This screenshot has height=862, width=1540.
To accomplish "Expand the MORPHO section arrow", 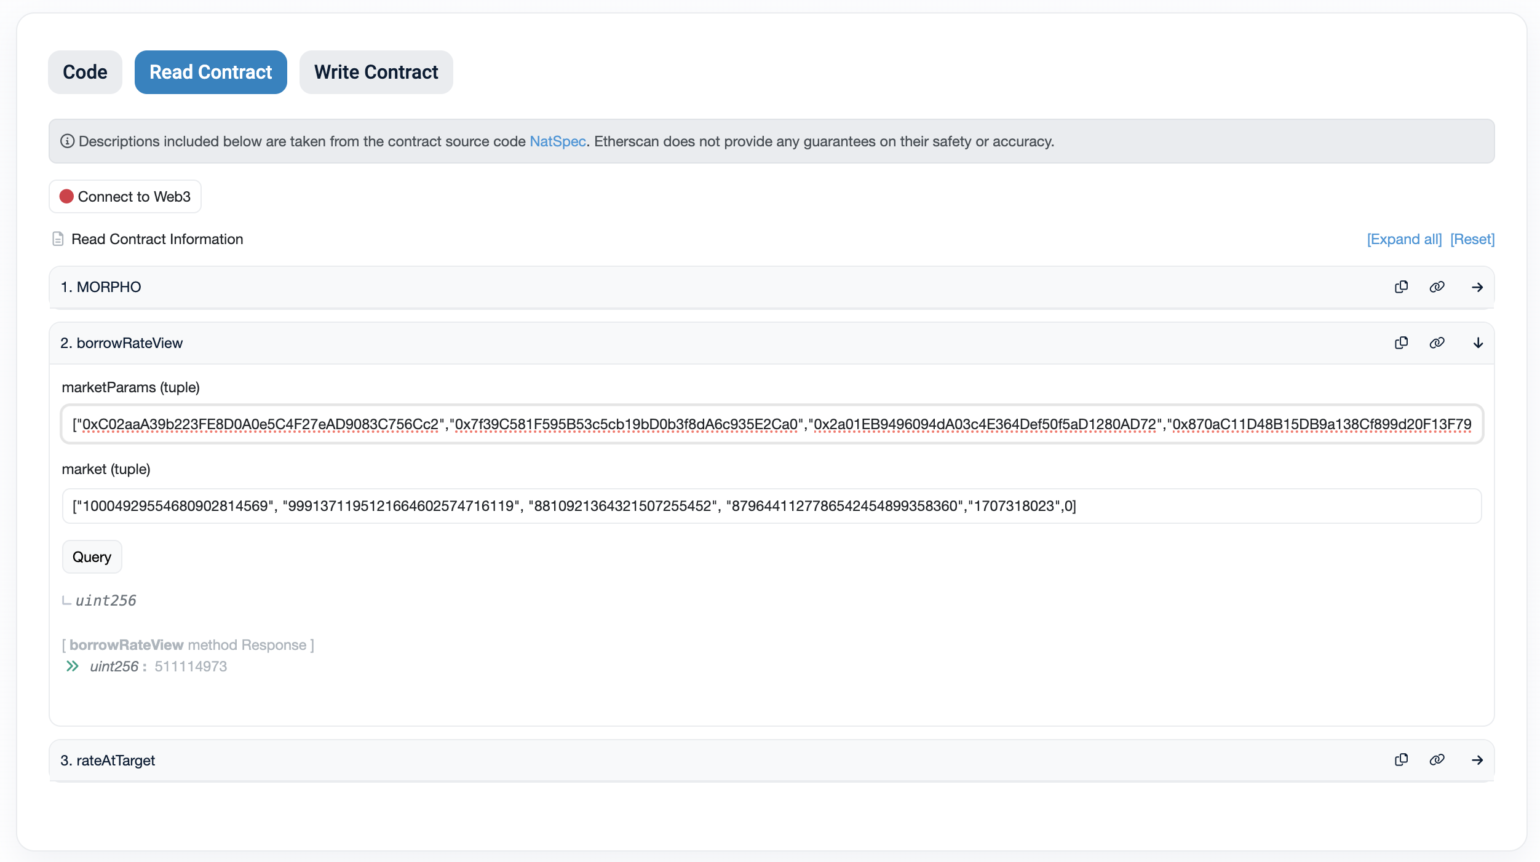I will tap(1477, 287).
